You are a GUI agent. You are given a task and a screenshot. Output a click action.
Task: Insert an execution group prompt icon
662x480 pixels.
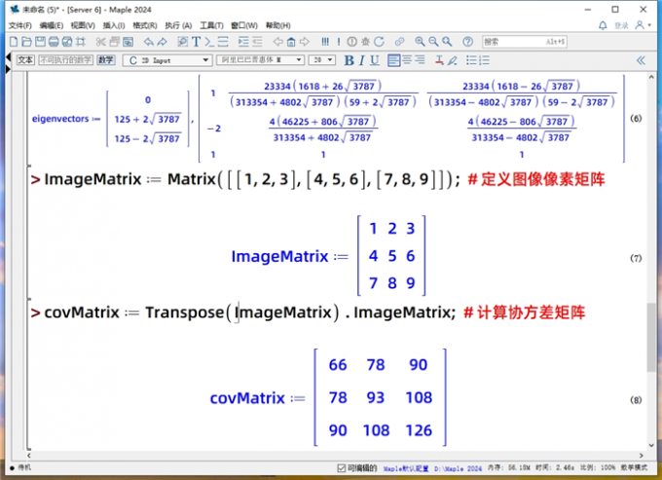coord(209,41)
